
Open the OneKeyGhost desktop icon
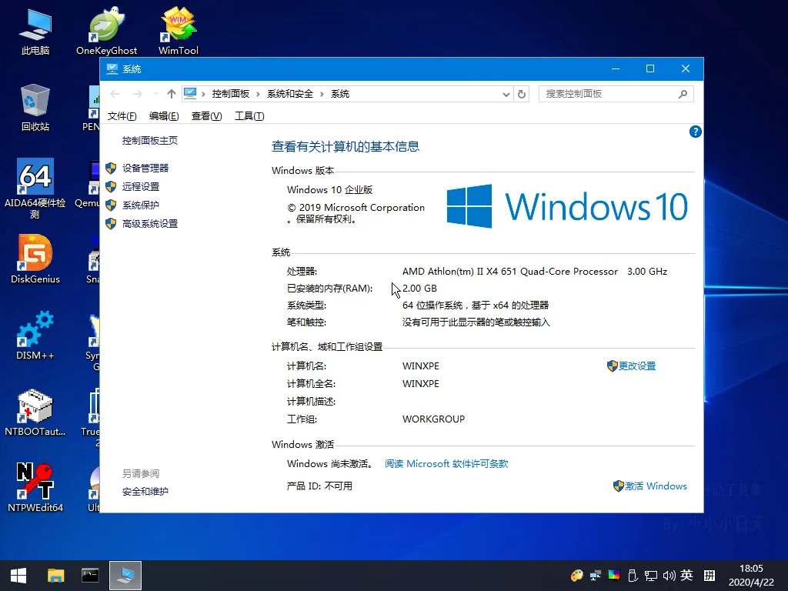point(106,31)
